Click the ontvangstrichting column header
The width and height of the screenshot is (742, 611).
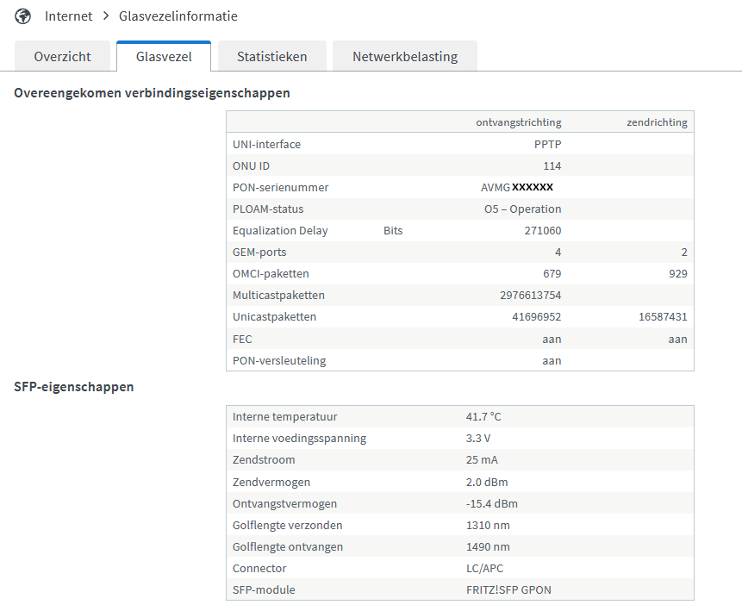(519, 122)
